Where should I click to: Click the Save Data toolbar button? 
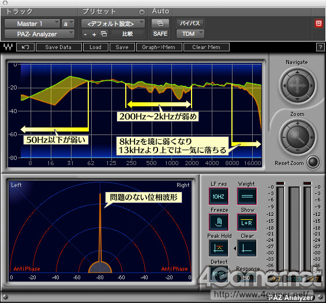click(x=59, y=47)
